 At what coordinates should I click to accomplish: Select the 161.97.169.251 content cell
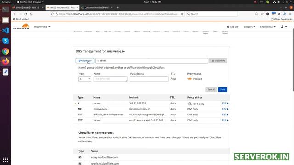137,103
